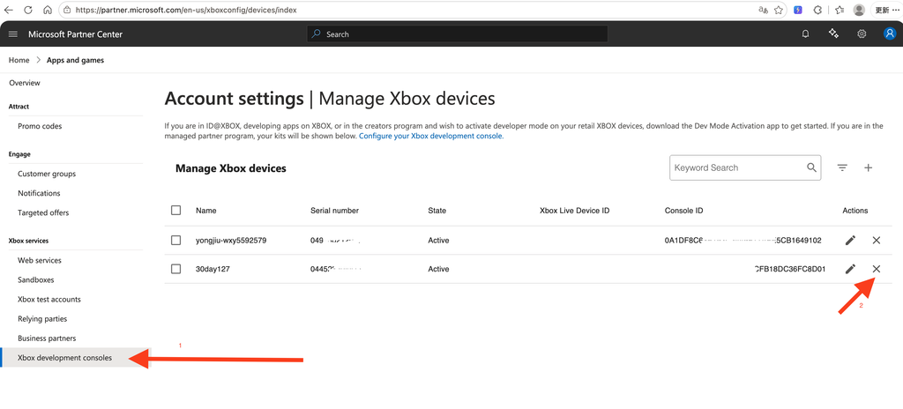The image size is (903, 409).
Task: Open Overview in the sidebar
Action: [25, 83]
